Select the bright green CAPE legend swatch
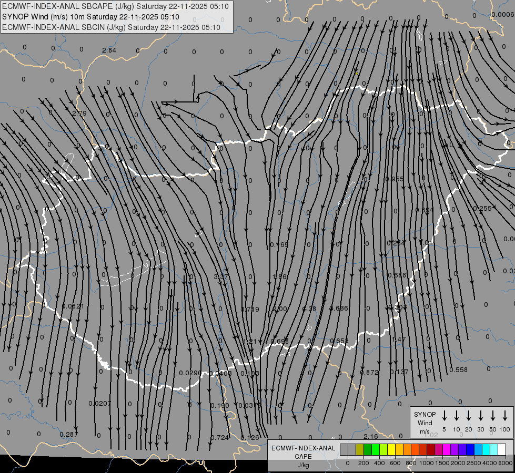The image size is (515, 473). click(376, 449)
